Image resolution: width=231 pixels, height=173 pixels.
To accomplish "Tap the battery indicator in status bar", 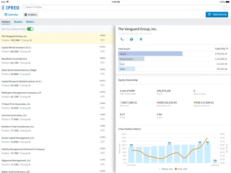I will coord(228,2).
